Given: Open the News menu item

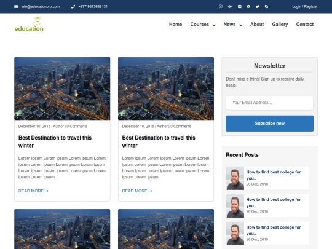Looking at the screenshot, I should (x=229, y=25).
